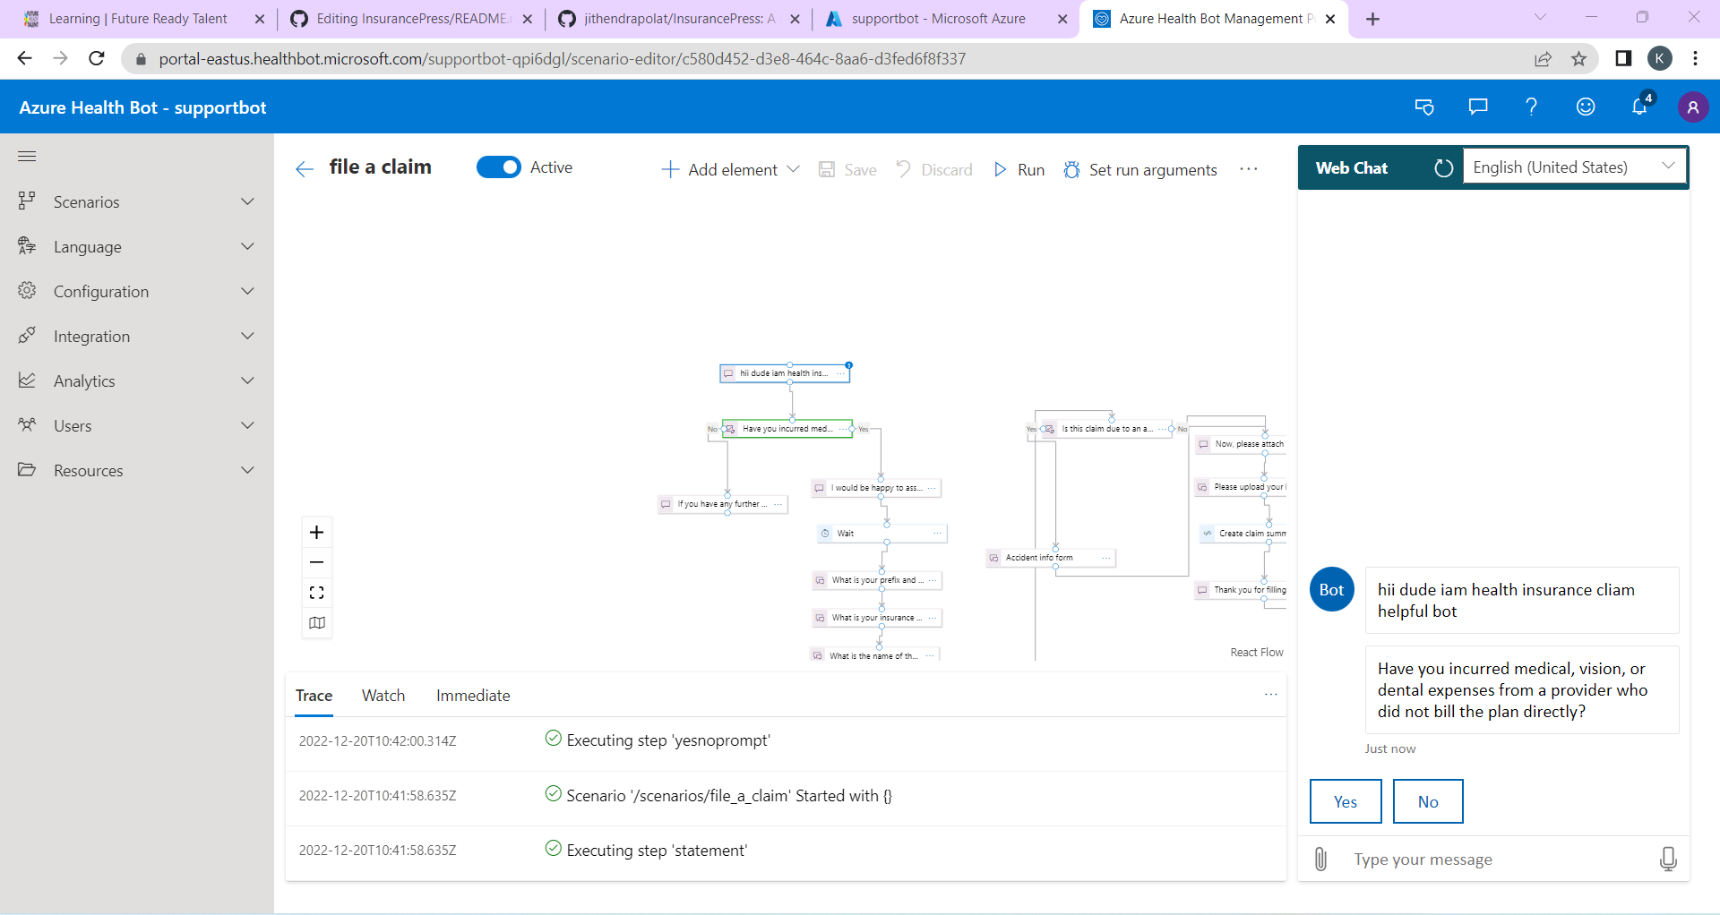
Task: Switch to the Trace tab
Action: tap(314, 696)
